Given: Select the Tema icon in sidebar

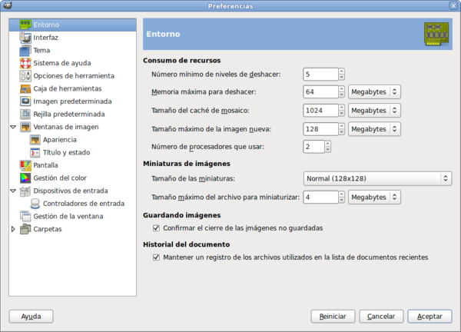Looking at the screenshot, I should pyautogui.click(x=25, y=50).
